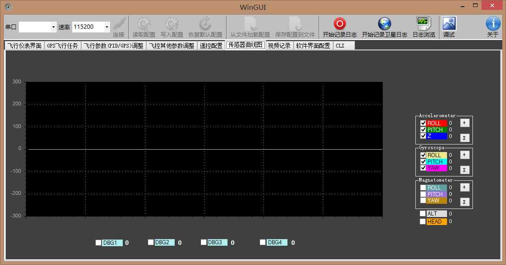Screen dimensions: 506x265
Task: Uncheck Gyroscope YAW checkbox
Action: (423, 168)
